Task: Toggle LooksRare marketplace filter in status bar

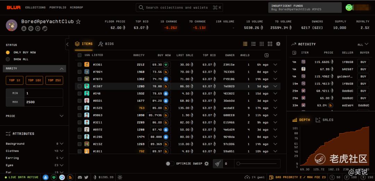Action: [54, 177]
